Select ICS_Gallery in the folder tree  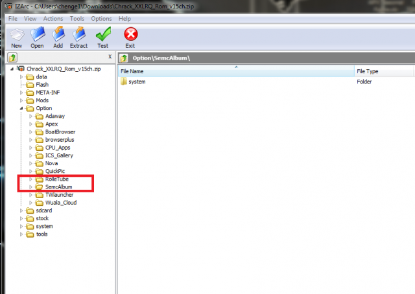[59, 155]
